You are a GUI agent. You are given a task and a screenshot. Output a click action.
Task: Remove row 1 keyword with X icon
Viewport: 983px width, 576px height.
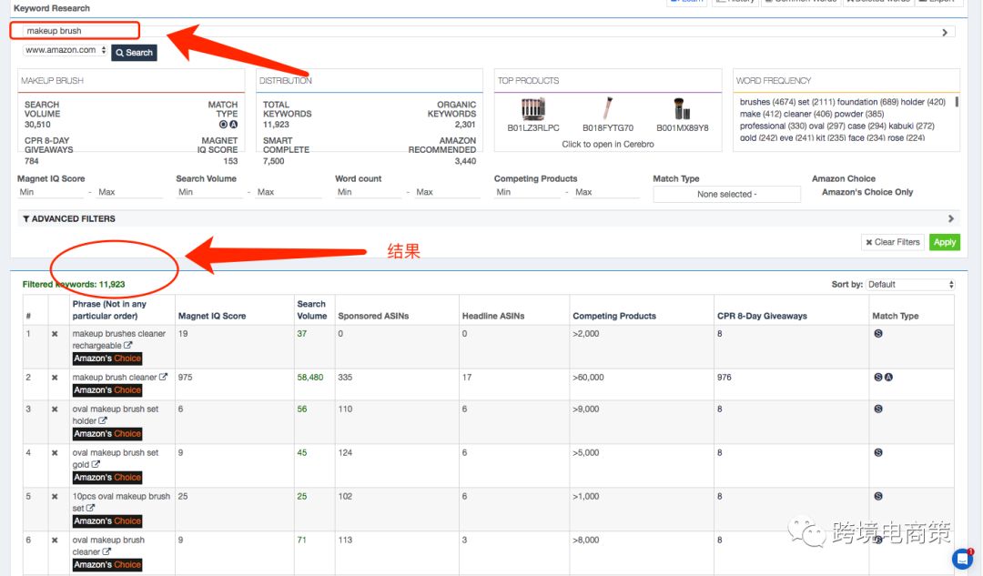coord(55,333)
